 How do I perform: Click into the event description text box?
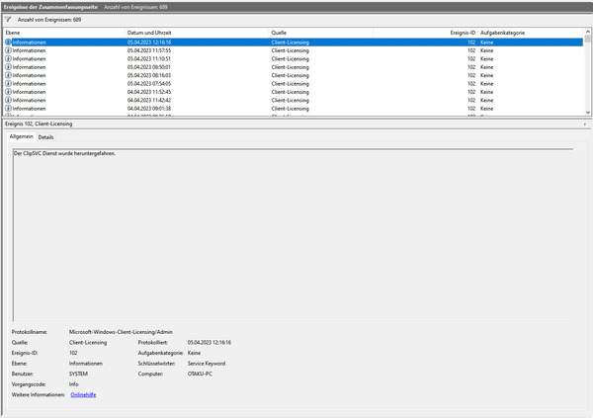294,235
